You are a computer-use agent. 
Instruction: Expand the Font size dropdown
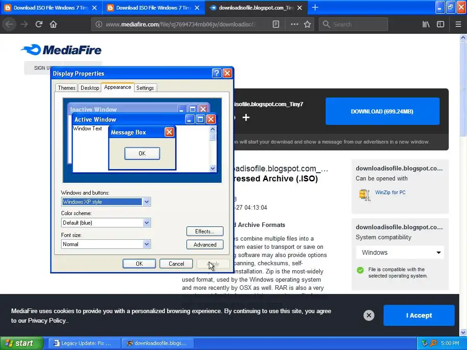click(146, 244)
